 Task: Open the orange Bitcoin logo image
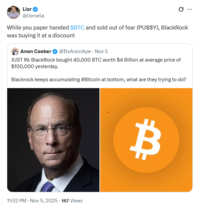tap(146, 140)
